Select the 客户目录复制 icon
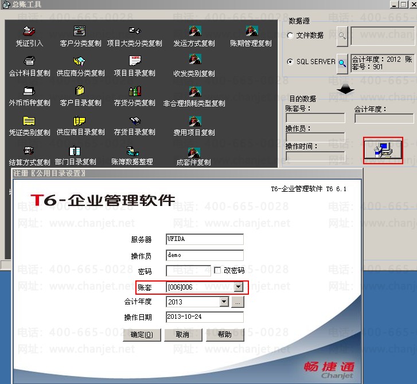417x384 pixels. tap(80, 91)
